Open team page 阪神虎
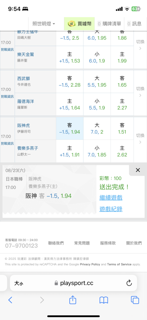Screen dimensions: 147x320 [24, 125]
